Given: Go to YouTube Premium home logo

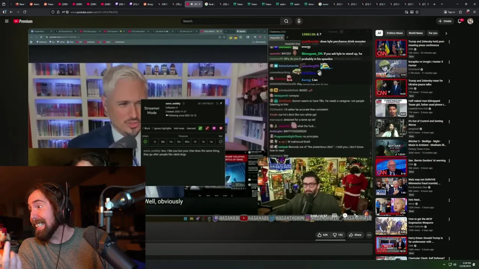Looking at the screenshot, I should click(x=23, y=21).
